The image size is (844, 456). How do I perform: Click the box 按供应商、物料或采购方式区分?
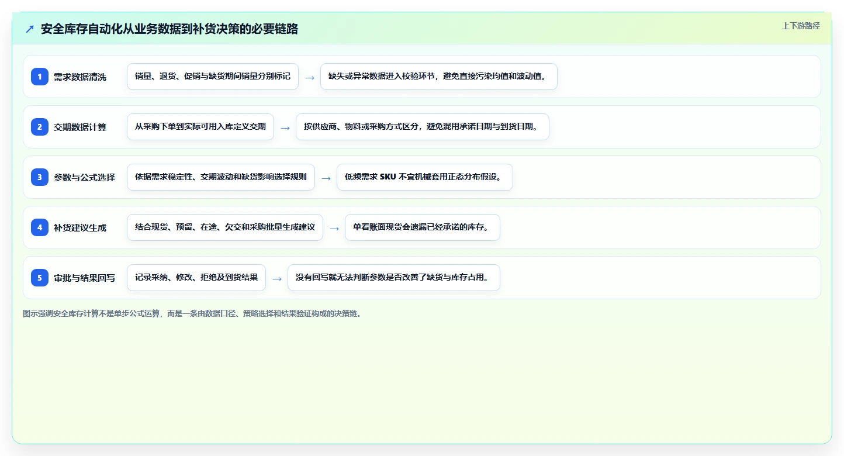(423, 127)
